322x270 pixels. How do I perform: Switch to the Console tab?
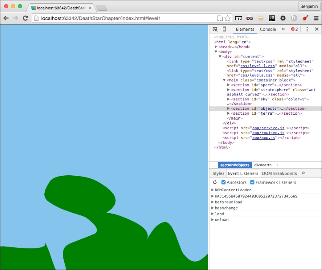[268, 29]
